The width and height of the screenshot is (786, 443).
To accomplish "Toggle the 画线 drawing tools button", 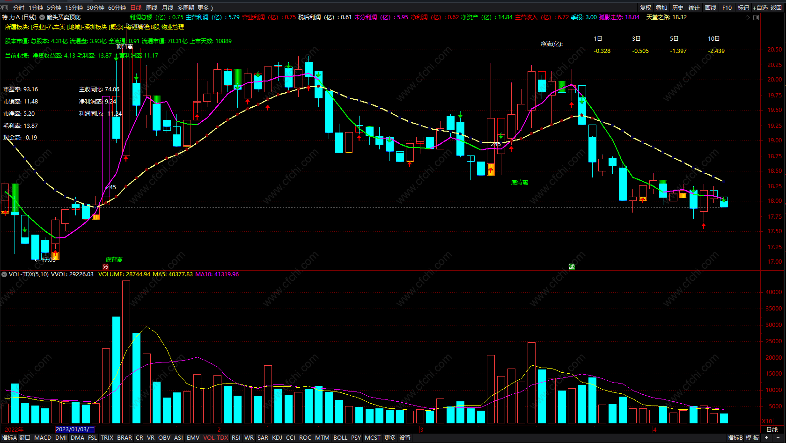I will click(x=711, y=7).
